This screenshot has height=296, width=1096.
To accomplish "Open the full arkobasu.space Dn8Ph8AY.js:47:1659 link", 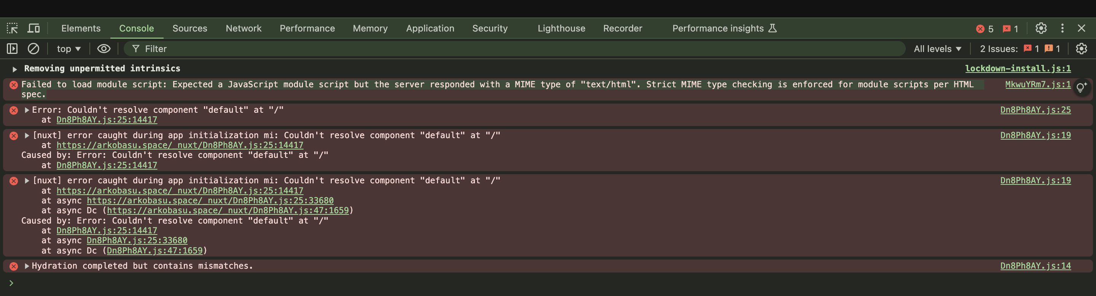I will (x=228, y=210).
